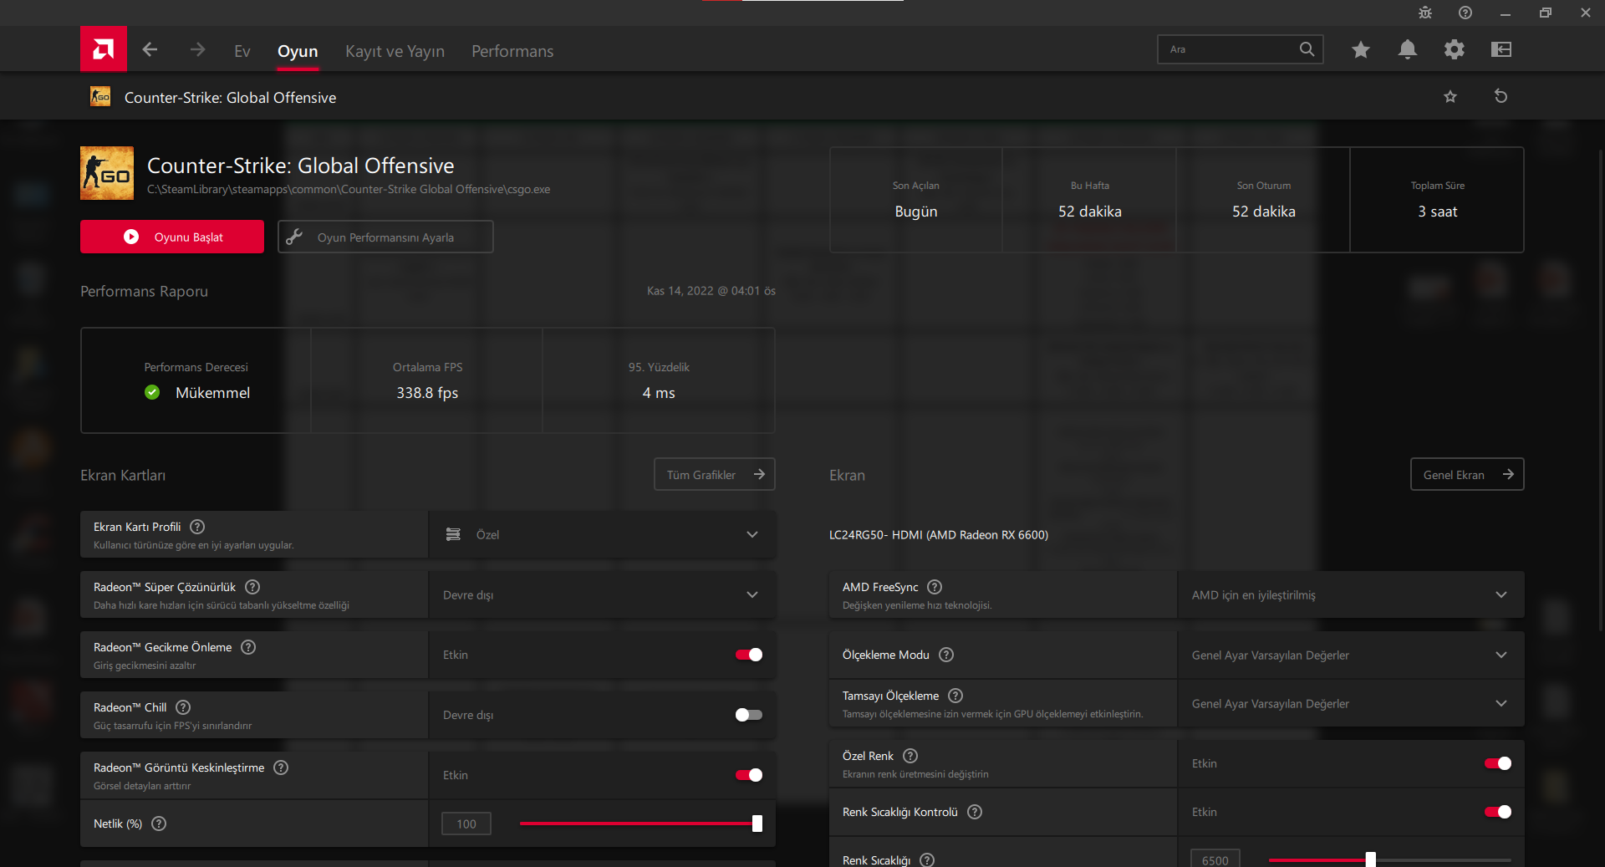
Task: Show help for Ölçekleme Modu
Action: point(946,655)
